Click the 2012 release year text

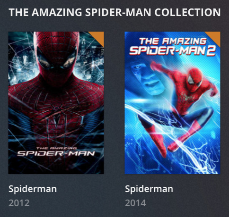click(x=19, y=203)
